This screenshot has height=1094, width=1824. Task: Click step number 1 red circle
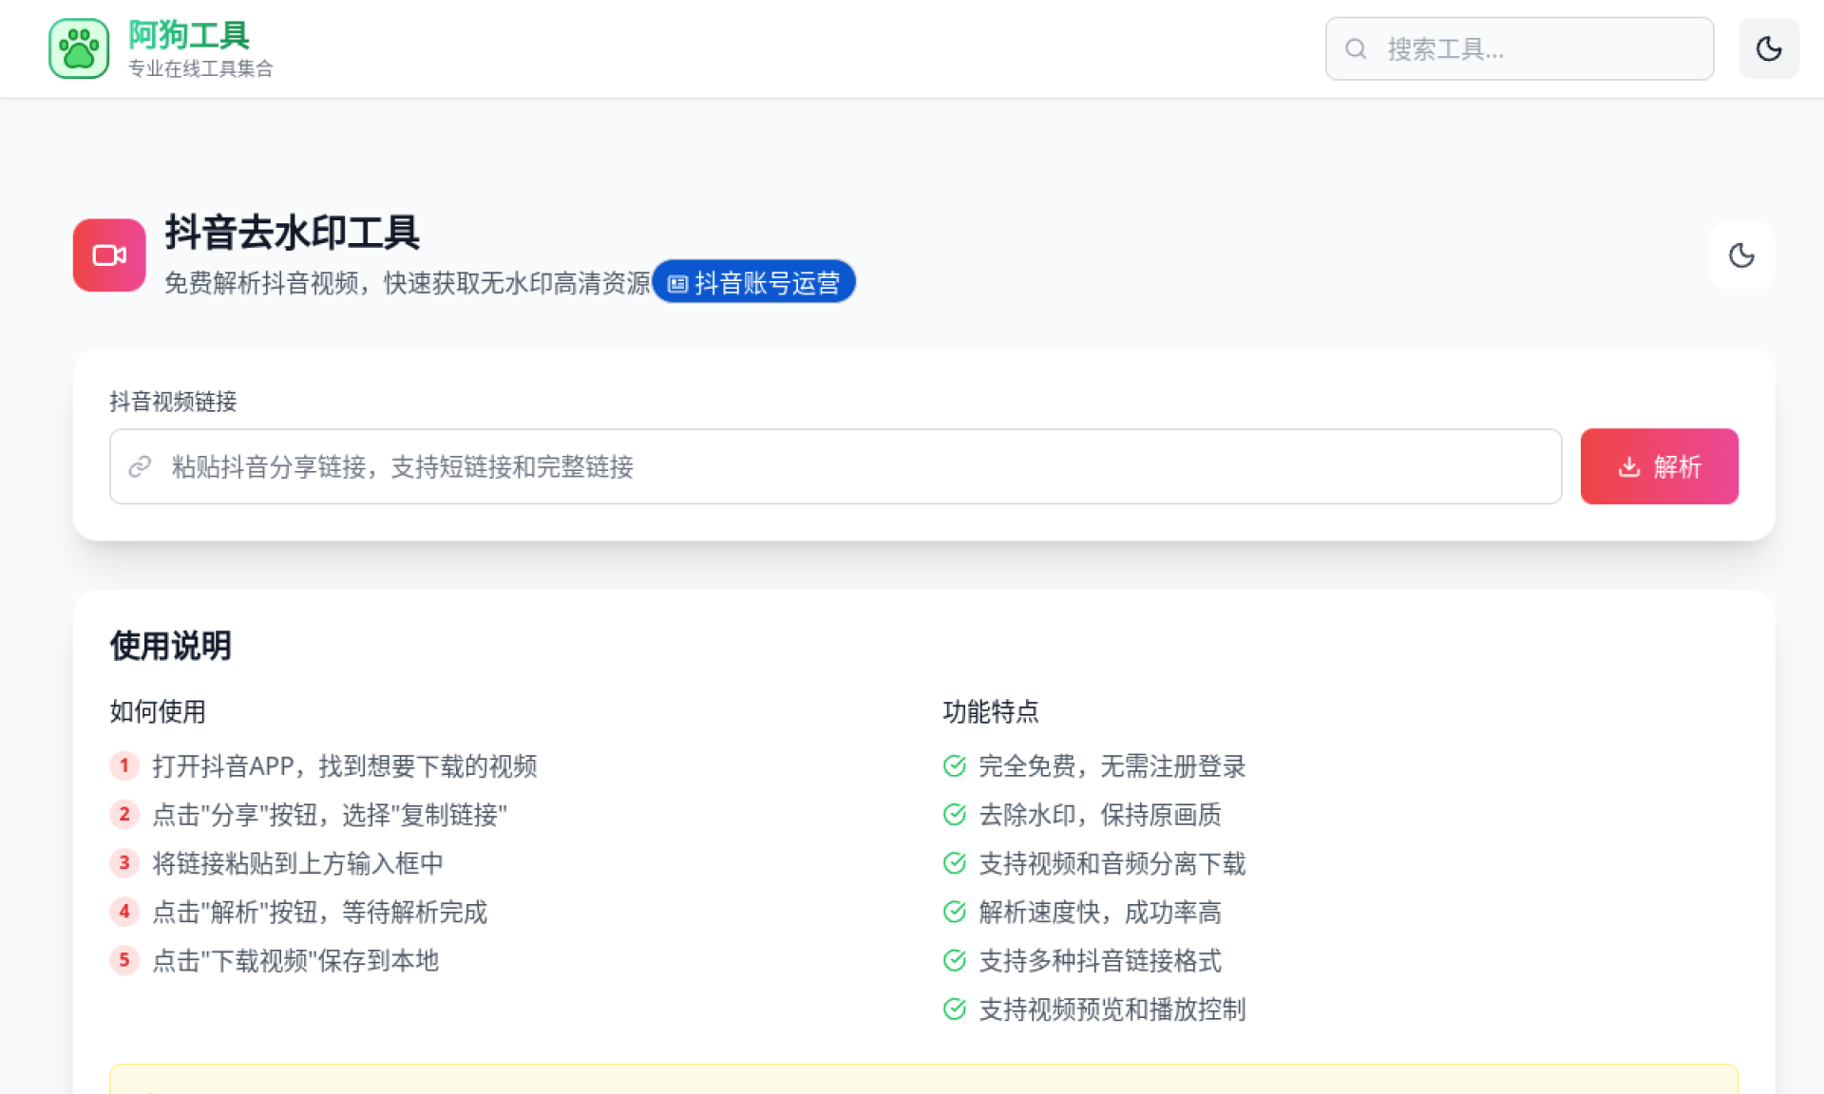[124, 765]
